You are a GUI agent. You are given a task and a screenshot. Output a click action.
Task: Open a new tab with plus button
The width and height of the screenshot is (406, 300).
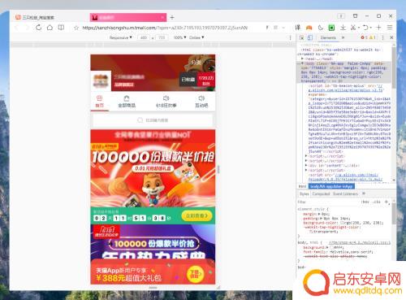click(x=172, y=18)
